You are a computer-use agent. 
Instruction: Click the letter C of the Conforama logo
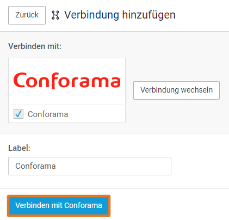[20, 80]
